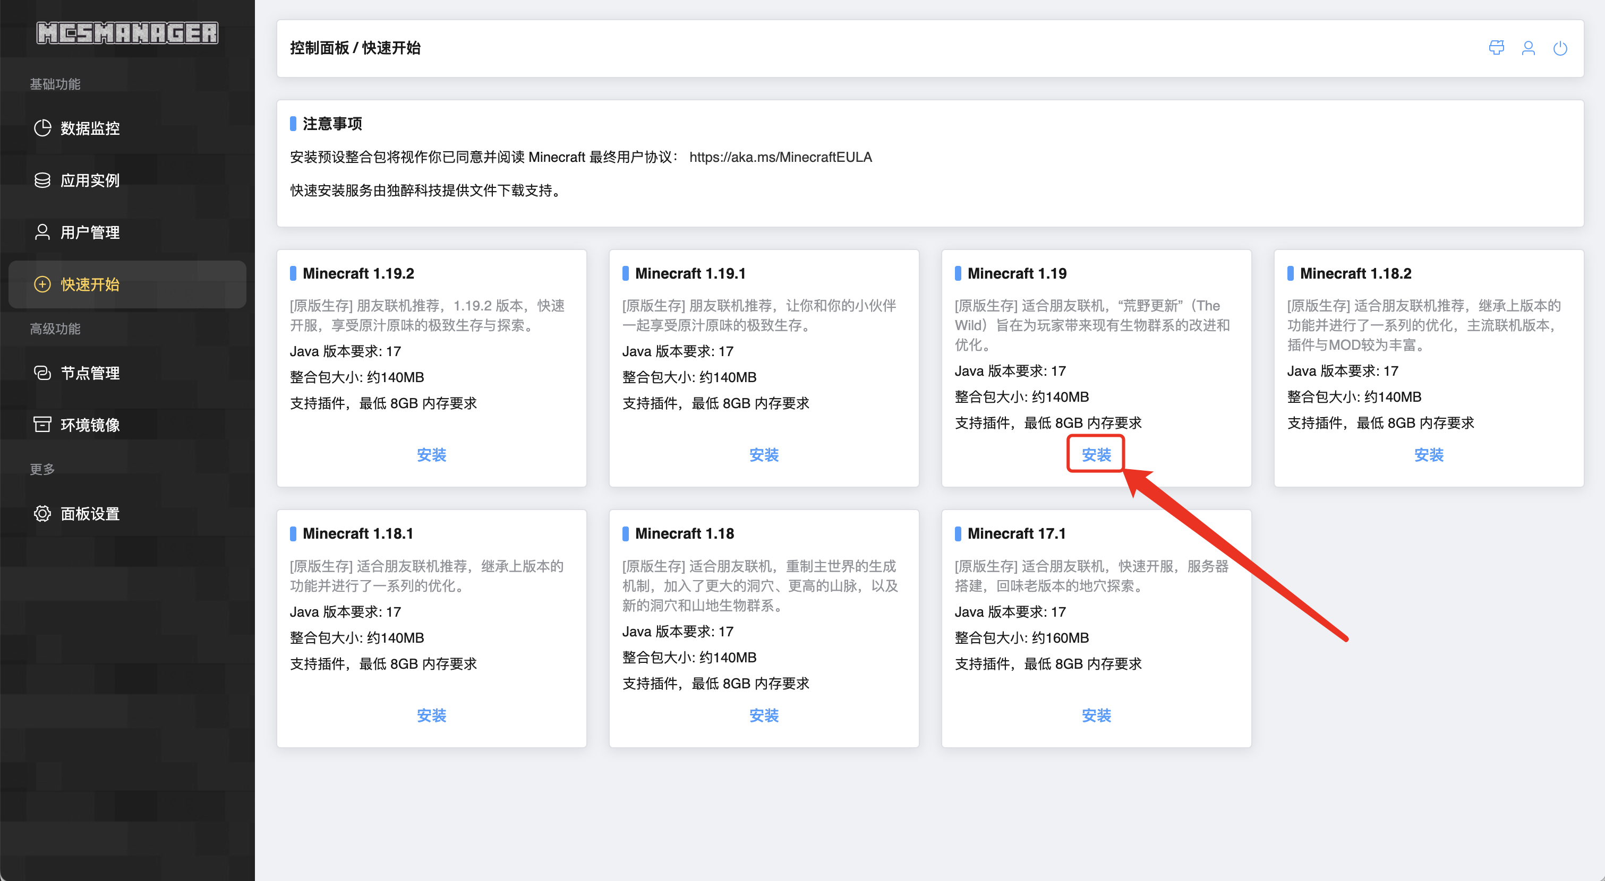Click the database icon beside 应用实例

point(42,180)
